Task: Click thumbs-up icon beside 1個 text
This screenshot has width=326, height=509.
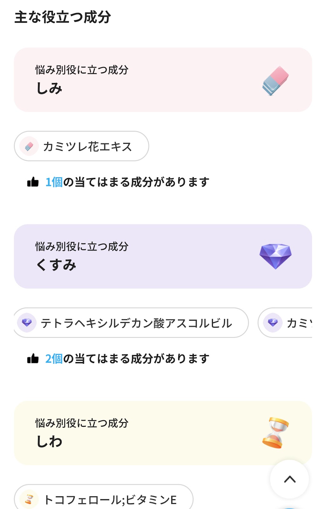Action: [x=33, y=182]
